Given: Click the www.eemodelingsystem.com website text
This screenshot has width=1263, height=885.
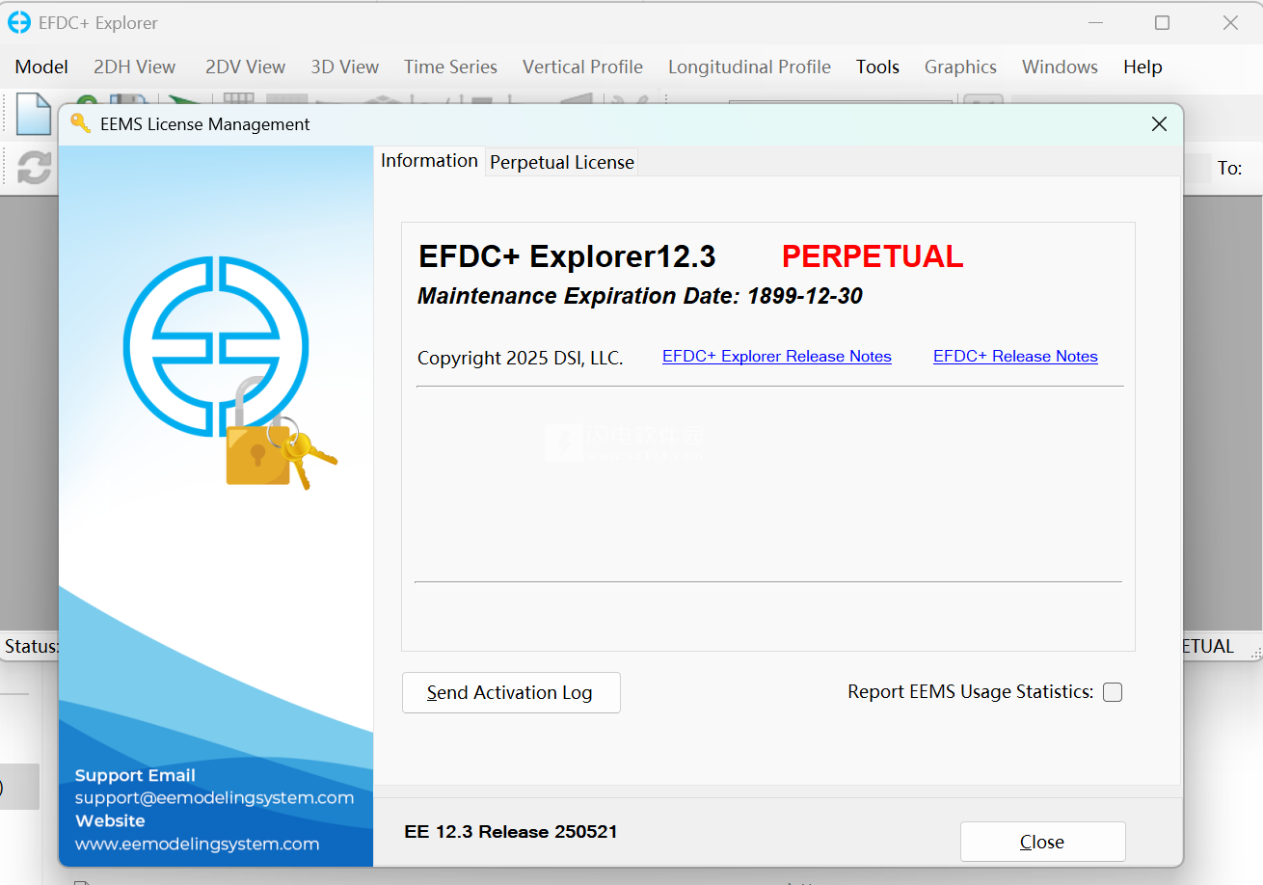Looking at the screenshot, I should tap(197, 844).
